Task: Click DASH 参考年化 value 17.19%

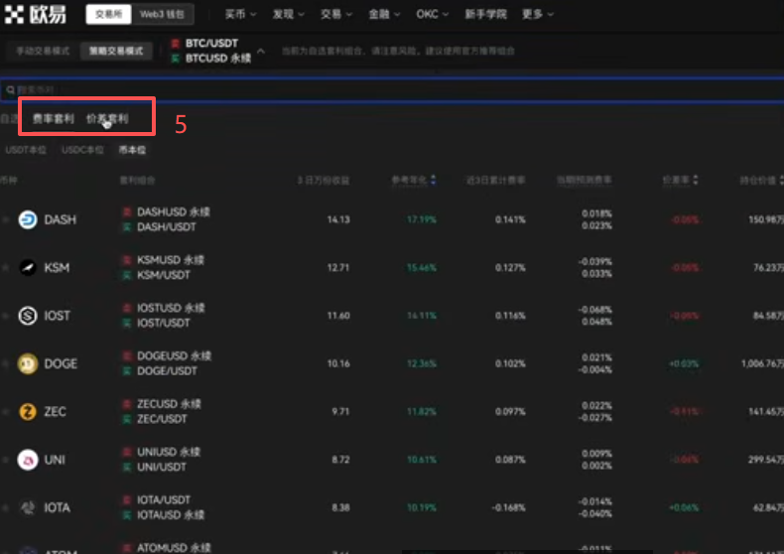Action: coord(422,219)
